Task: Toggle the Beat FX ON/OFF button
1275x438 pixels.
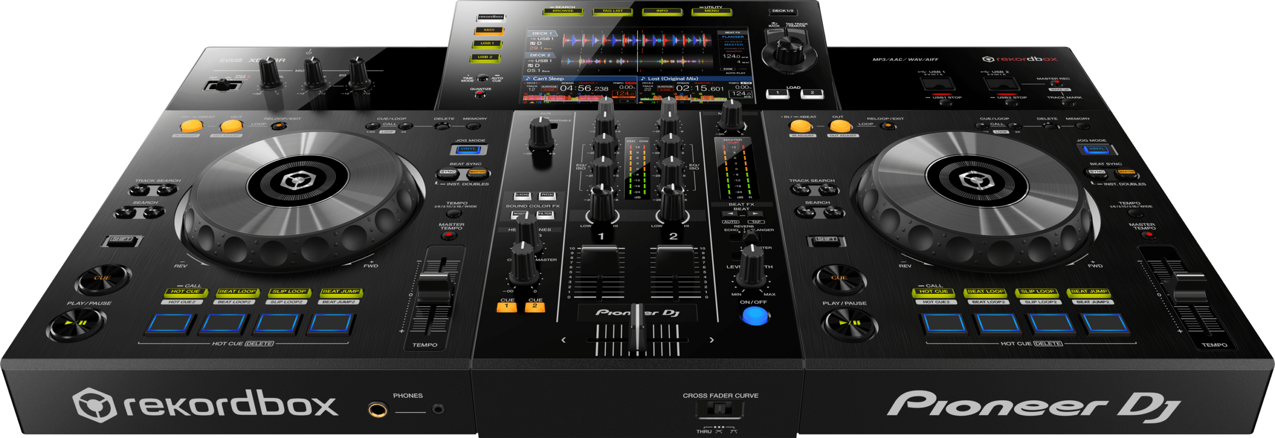Action: coord(756,316)
